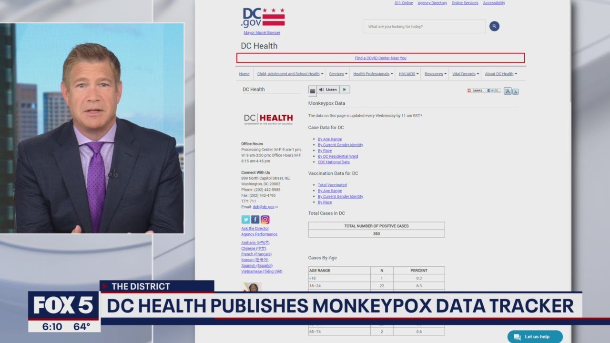The image size is (610, 343).
Task: Expand the Health Professionals dropdown
Action: [x=373, y=74]
